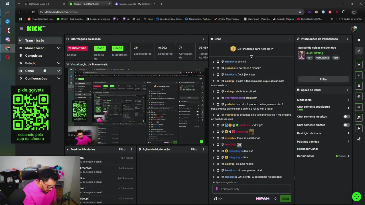Toggle Chat somente emotes switch
This screenshot has height=205, width=365.
(346, 125)
